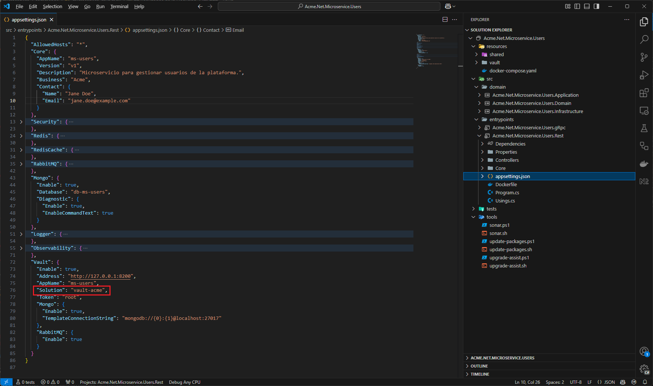Open Remote Explorer view

(644, 110)
